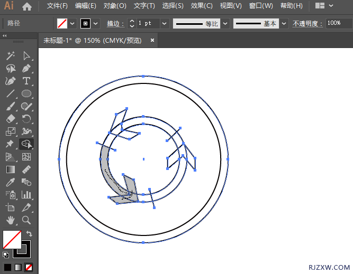This screenshot has height=274, width=353.
Task: Select the Shape Builder tool
Action: coord(26,144)
